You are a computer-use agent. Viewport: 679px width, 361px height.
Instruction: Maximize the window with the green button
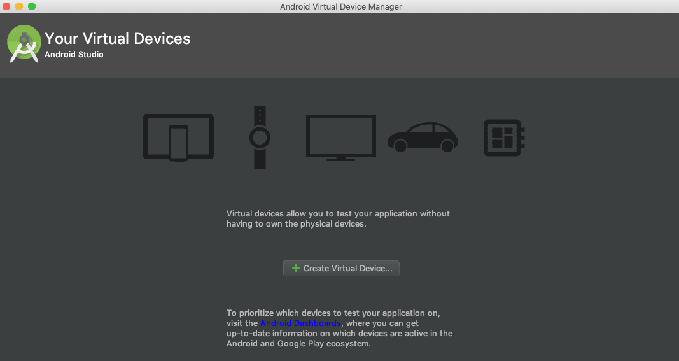point(32,6)
